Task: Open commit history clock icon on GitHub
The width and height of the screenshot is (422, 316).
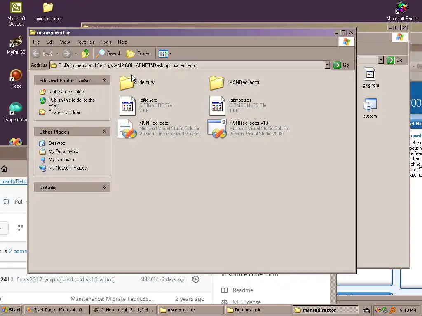Action: (x=196, y=279)
